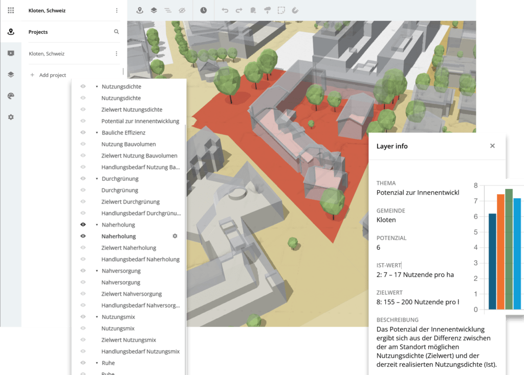The height and width of the screenshot is (375, 524).
Task: Collapse the Nahversorgung layer group
Action: [x=97, y=271]
